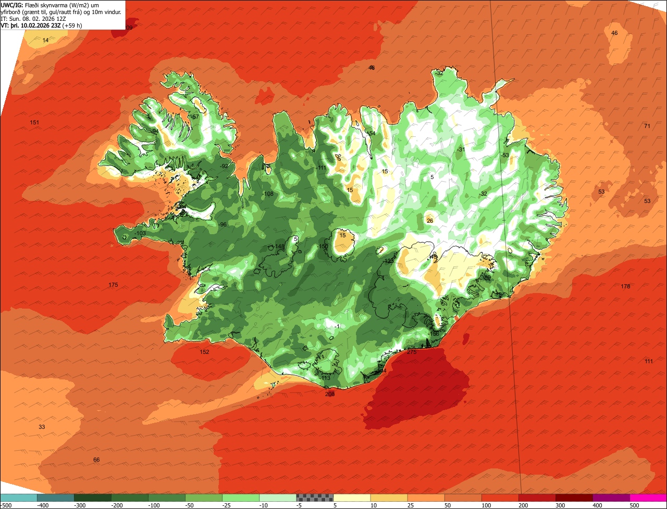
Task: Click the 111 value over the eastern ocean
Action: [649, 361]
